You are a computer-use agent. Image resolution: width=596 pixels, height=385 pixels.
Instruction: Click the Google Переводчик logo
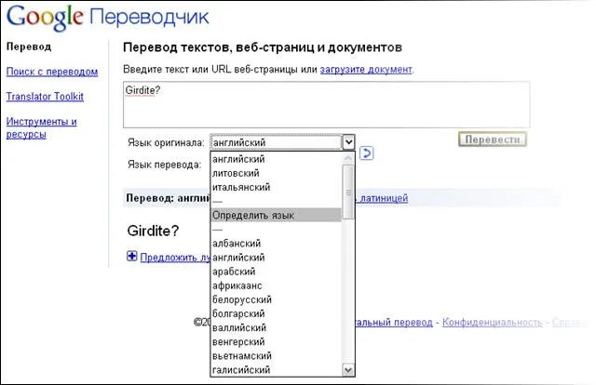[107, 18]
